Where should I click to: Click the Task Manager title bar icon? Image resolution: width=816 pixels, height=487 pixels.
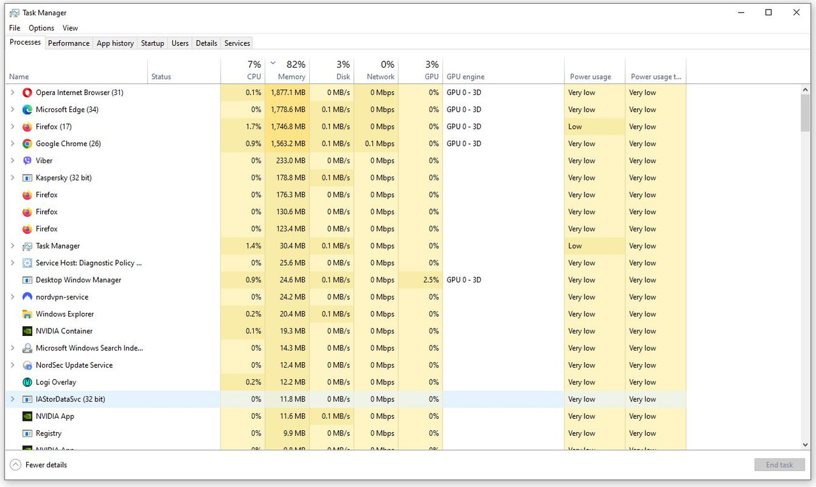pyautogui.click(x=15, y=13)
